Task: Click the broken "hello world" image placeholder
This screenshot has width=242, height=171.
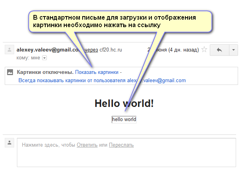Action: (124, 120)
